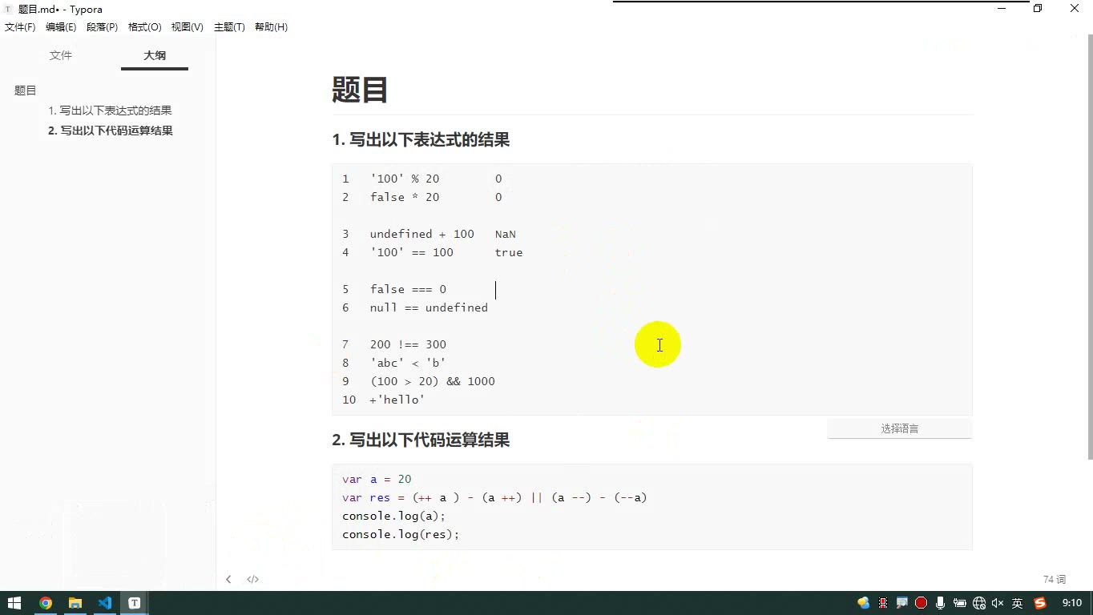Click the muted volume tray icon
This screenshot has width=1093, height=615.
tap(998, 603)
